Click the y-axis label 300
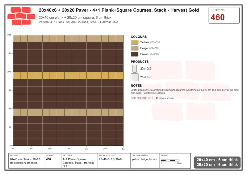This screenshot has height=175, width=247. pos(9,35)
